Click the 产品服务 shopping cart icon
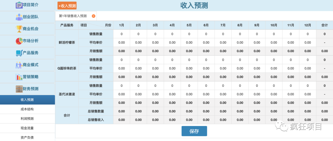The width and height of the screenshot is (333, 141). coord(19,53)
